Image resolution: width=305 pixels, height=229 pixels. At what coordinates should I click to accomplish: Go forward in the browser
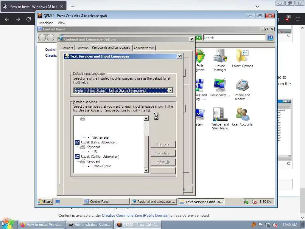pos(18,19)
